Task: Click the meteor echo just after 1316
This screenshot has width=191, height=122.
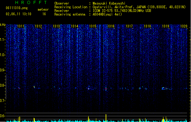Action: click(106, 88)
